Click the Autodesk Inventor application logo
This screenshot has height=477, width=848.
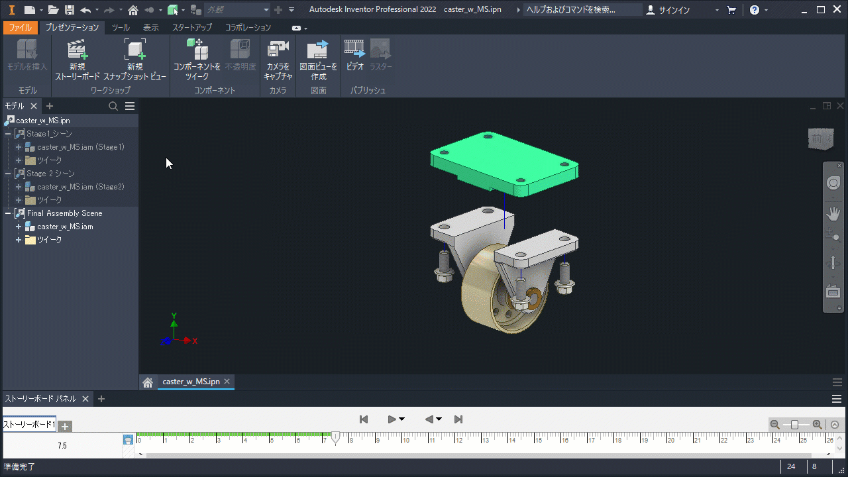tap(11, 10)
